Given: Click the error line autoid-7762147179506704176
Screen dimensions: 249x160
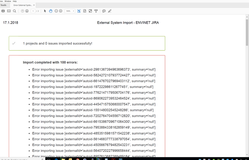Looking at the screenshot, I should coord(94,93).
